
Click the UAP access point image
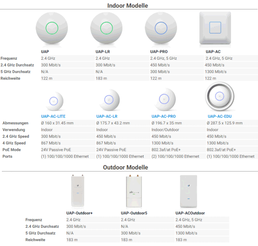tap(52, 28)
